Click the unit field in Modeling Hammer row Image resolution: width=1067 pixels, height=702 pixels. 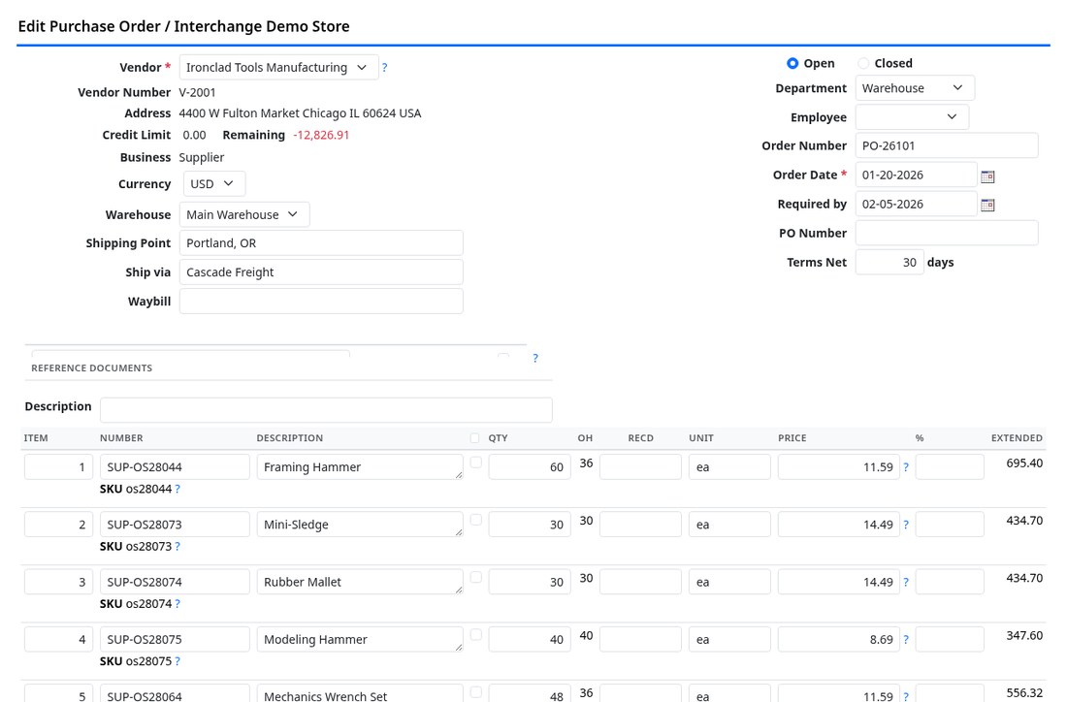pyautogui.click(x=729, y=639)
